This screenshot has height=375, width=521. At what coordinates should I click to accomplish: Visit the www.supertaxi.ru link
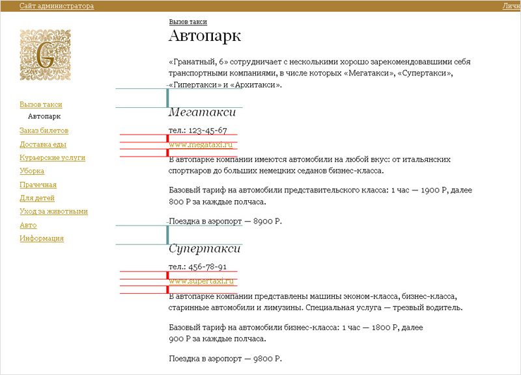pos(201,281)
